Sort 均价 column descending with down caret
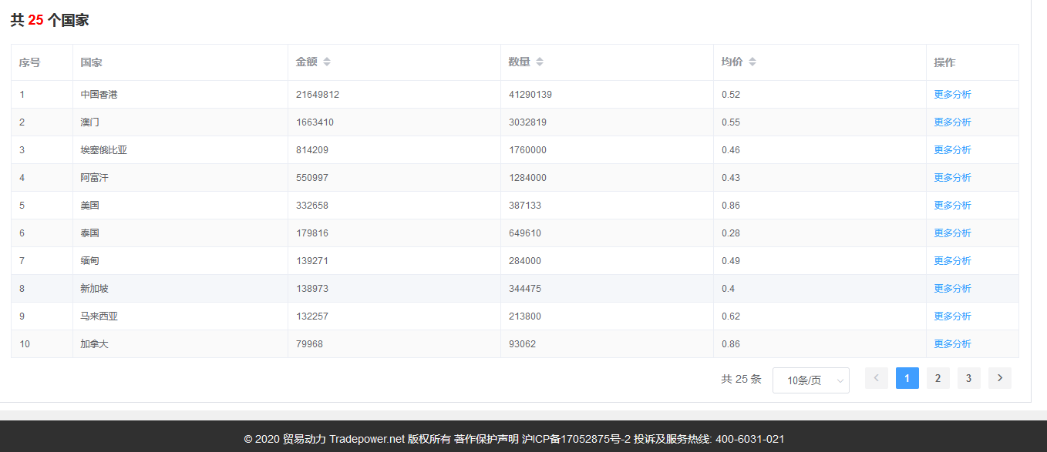The image size is (1047, 452). click(x=752, y=64)
